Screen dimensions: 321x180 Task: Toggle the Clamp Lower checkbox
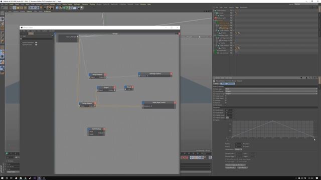[226, 96]
